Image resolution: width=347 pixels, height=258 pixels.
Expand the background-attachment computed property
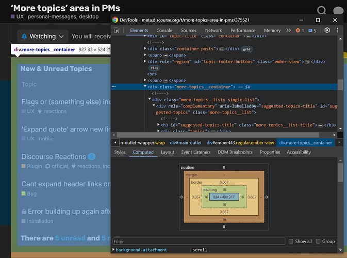(x=113, y=250)
